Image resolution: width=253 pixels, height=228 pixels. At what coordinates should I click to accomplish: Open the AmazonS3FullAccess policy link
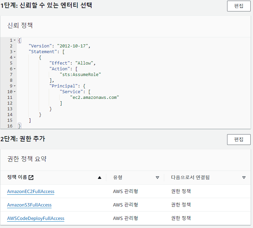point(29,205)
